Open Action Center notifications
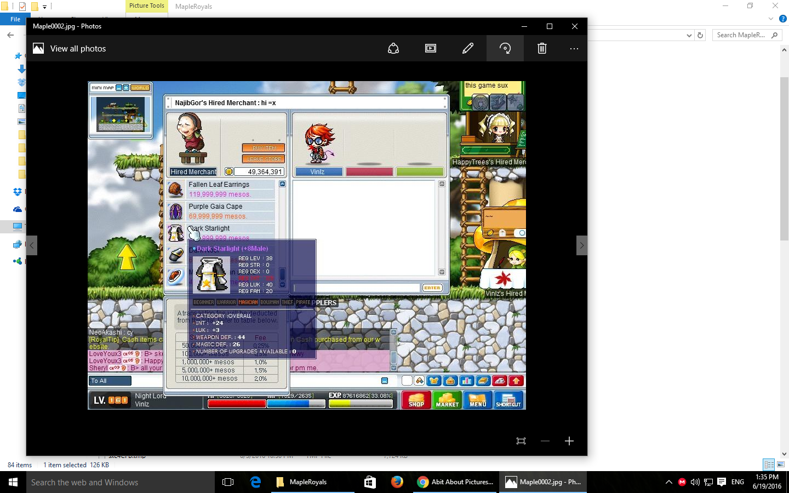 tap(722, 482)
